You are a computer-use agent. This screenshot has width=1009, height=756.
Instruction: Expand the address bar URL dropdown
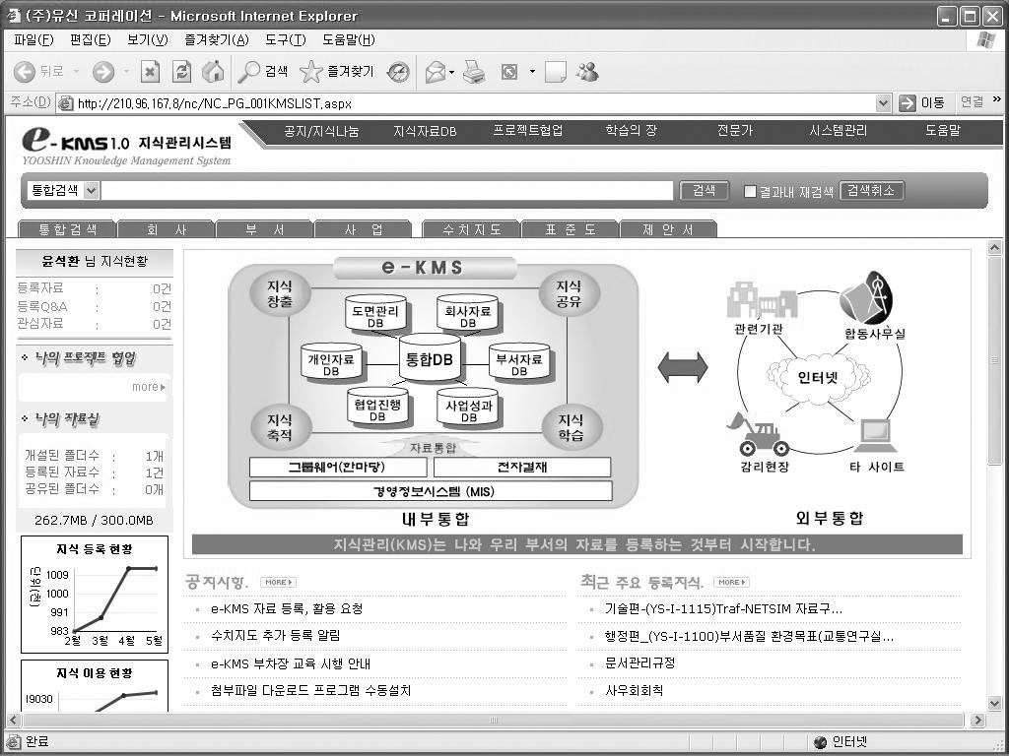point(884,103)
